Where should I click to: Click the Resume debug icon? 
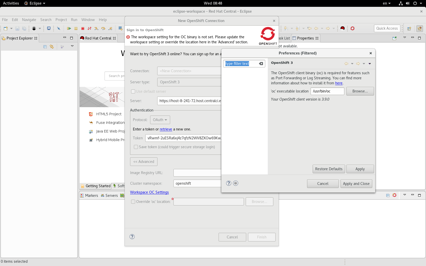point(69,28)
